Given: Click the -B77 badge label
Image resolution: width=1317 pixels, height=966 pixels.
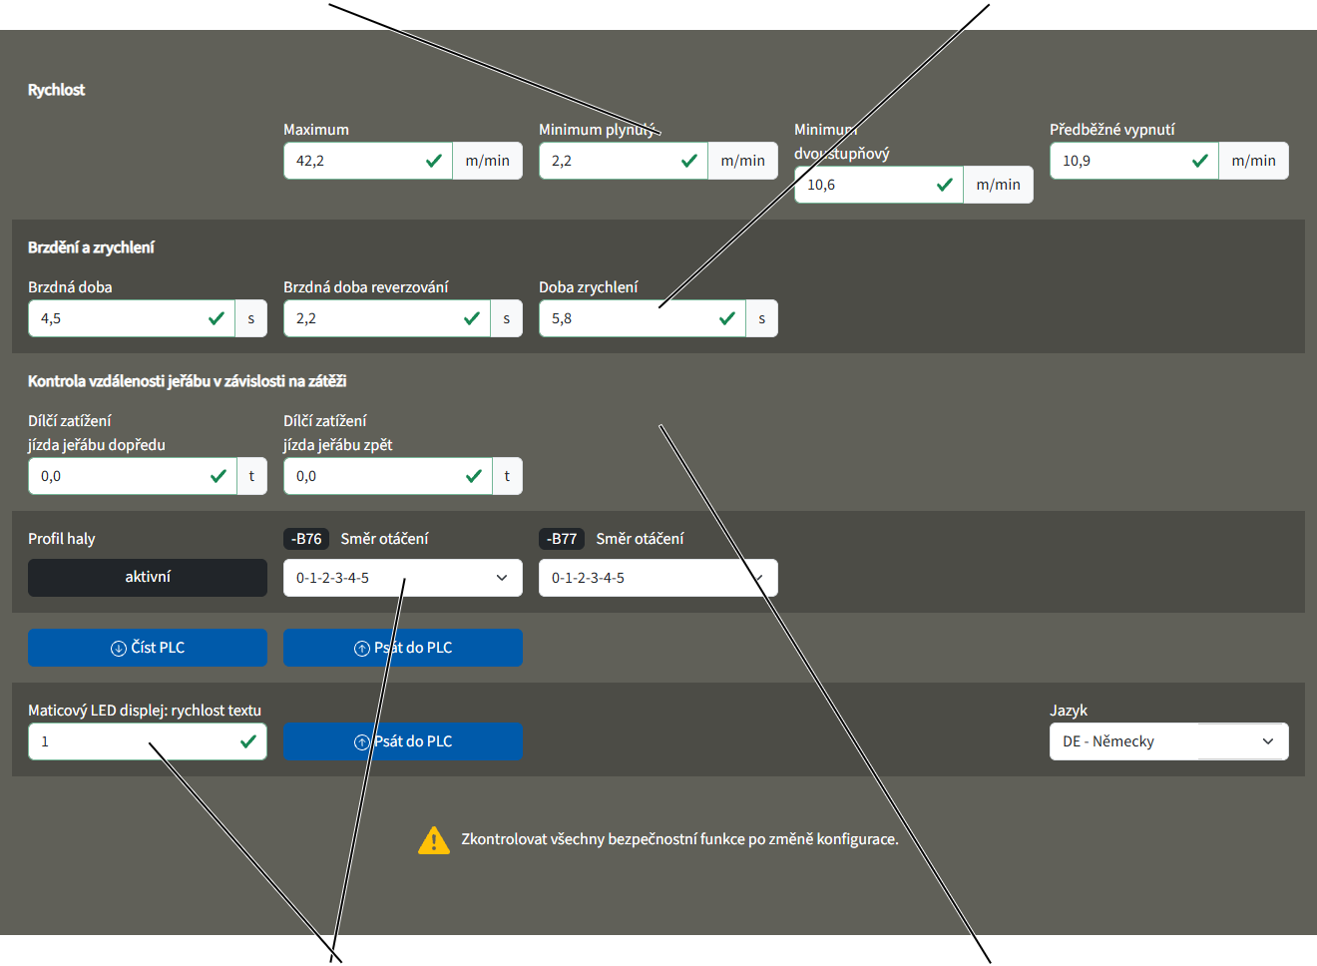Looking at the screenshot, I should (x=562, y=539).
